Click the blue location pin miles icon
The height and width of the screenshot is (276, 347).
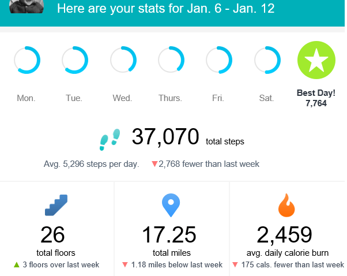coord(171,206)
